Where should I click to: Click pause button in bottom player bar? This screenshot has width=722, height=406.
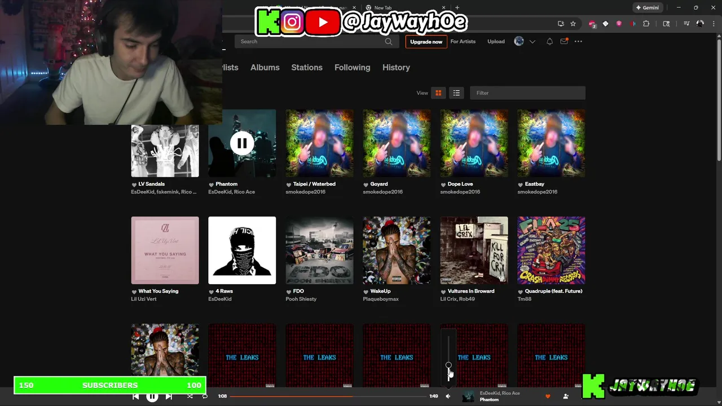click(152, 396)
